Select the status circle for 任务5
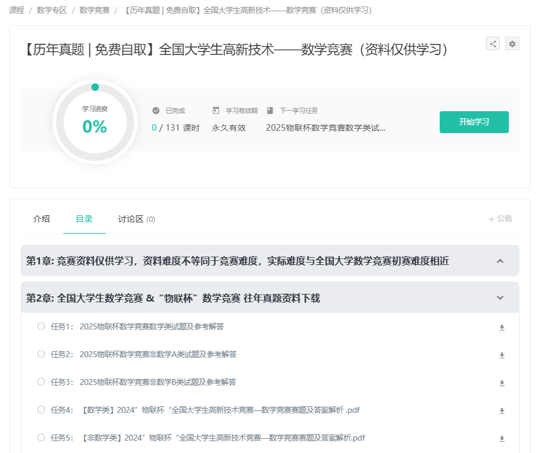Viewport: 536px width, 453px height. [x=41, y=437]
